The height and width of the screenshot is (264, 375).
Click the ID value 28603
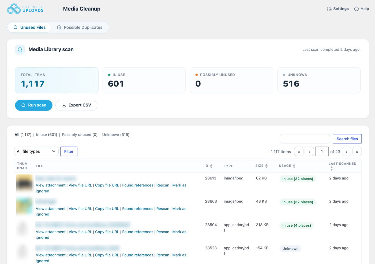coord(211,201)
